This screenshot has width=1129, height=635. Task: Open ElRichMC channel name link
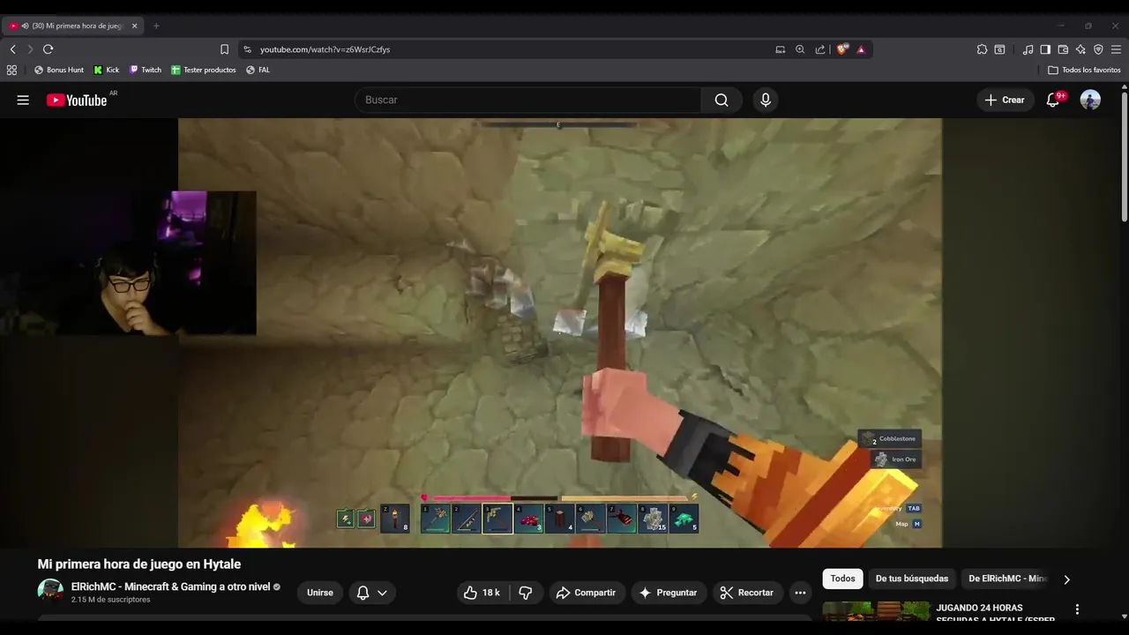[170, 586]
